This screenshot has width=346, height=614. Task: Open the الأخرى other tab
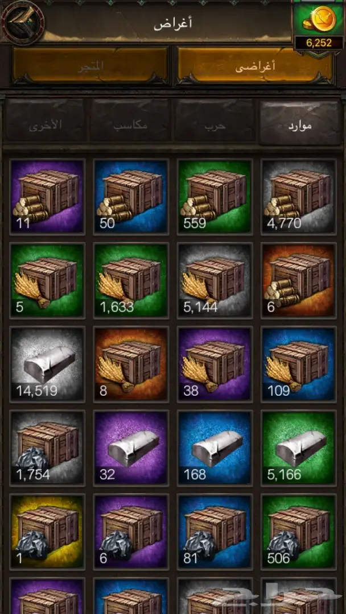(x=46, y=122)
